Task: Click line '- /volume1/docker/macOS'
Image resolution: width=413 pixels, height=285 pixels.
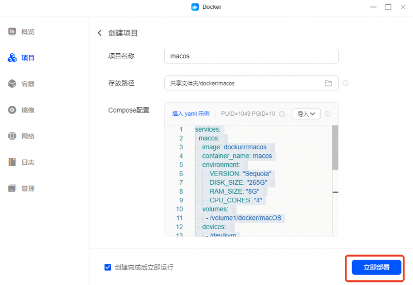Action: pyautogui.click(x=243, y=218)
